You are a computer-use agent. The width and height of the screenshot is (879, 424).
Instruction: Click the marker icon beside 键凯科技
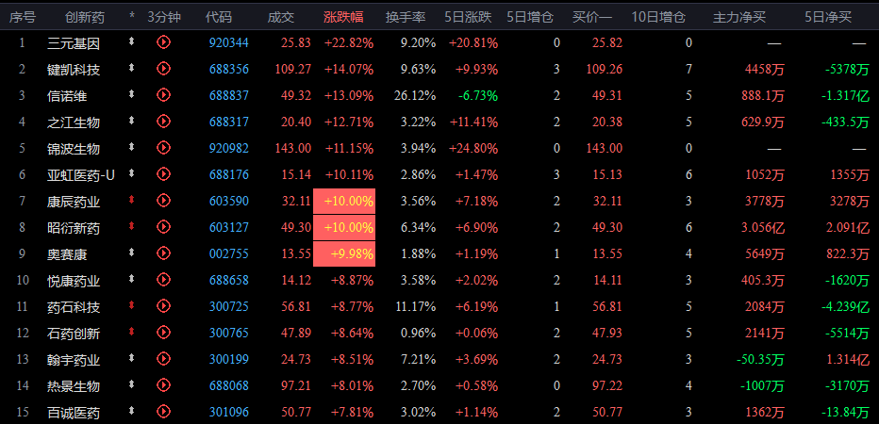[132, 67]
